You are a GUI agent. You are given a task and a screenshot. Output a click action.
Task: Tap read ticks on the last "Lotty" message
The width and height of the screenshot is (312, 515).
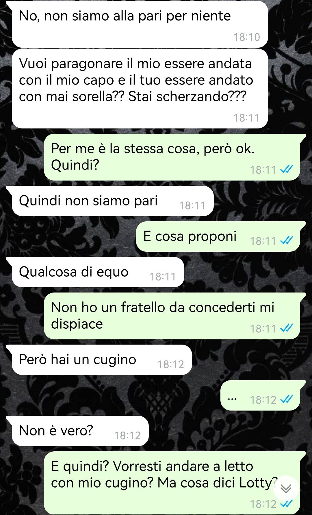(287, 504)
